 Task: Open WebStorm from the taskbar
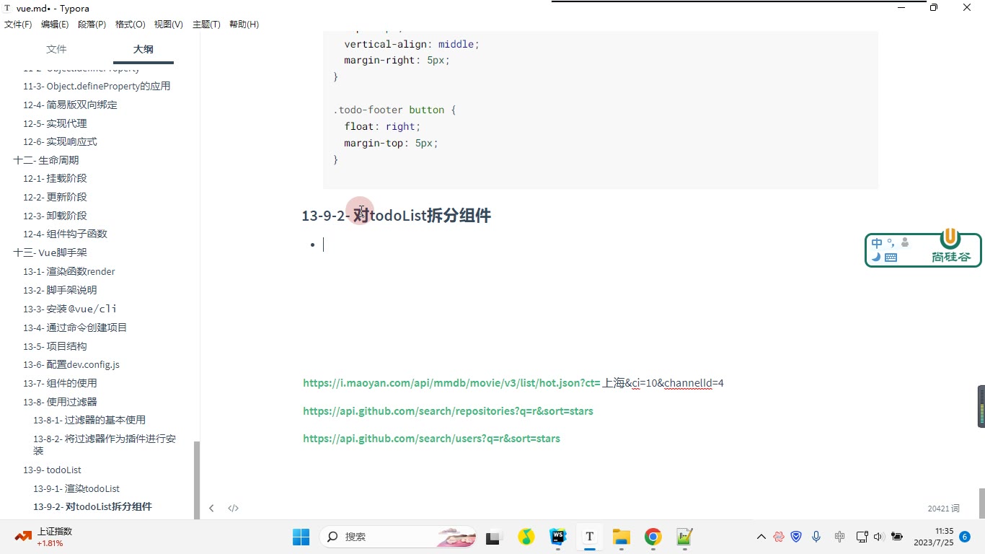tap(558, 537)
